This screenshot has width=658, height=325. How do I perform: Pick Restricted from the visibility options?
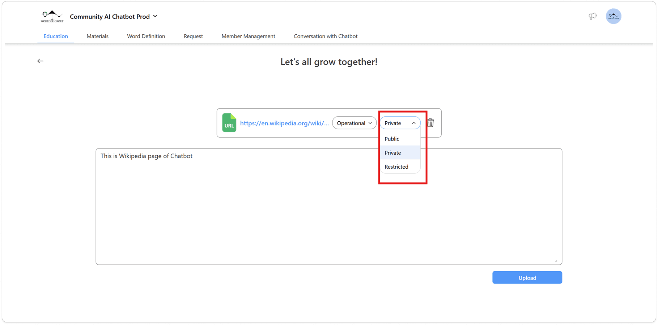coord(396,167)
